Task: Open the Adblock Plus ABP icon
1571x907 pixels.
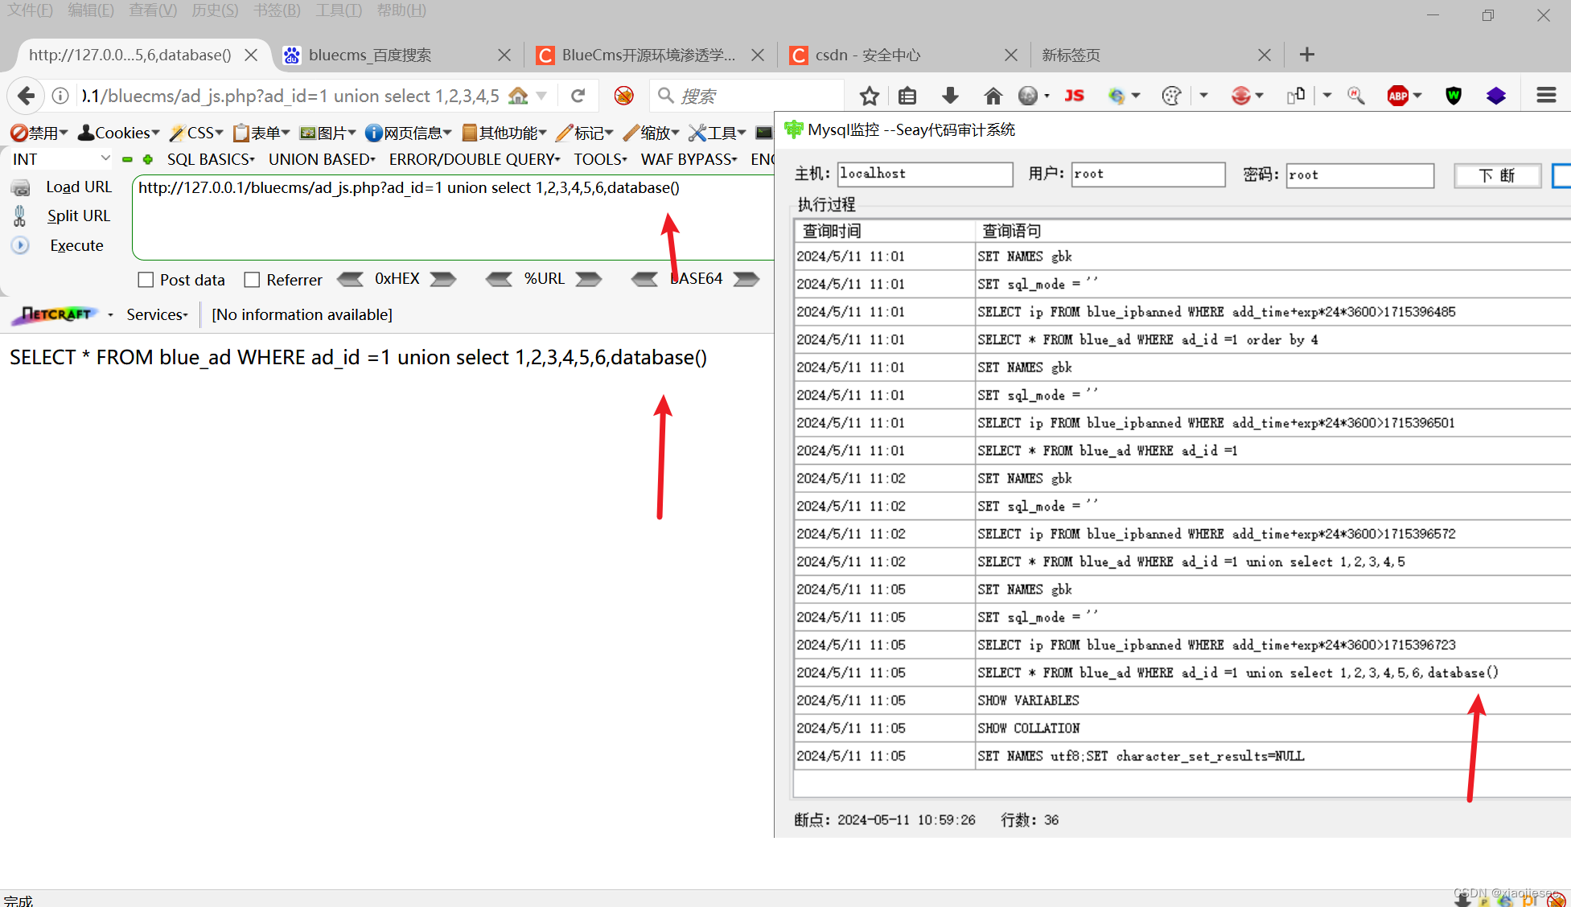Action: coord(1399,95)
